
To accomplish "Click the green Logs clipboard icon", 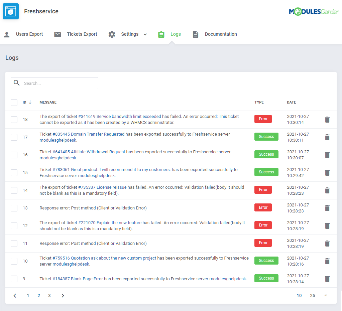I will 161,34.
